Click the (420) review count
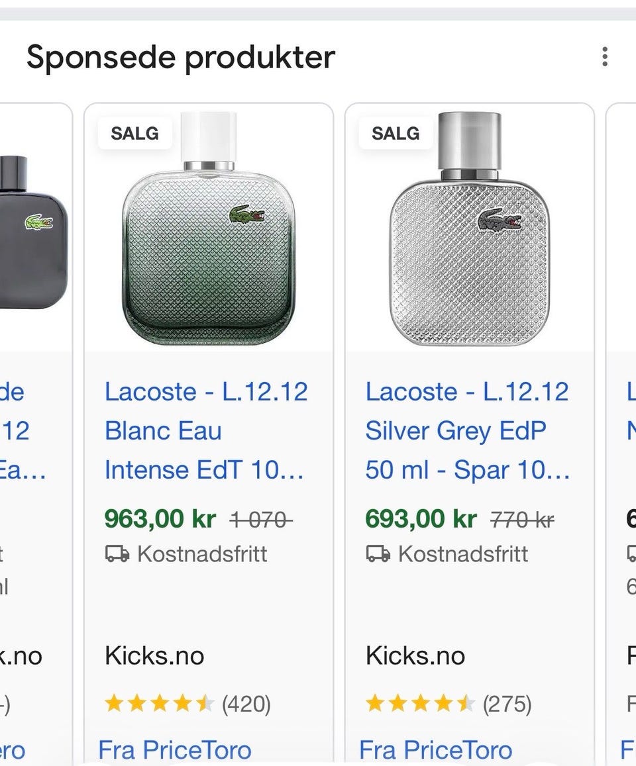The image size is (636, 766). pos(246,704)
